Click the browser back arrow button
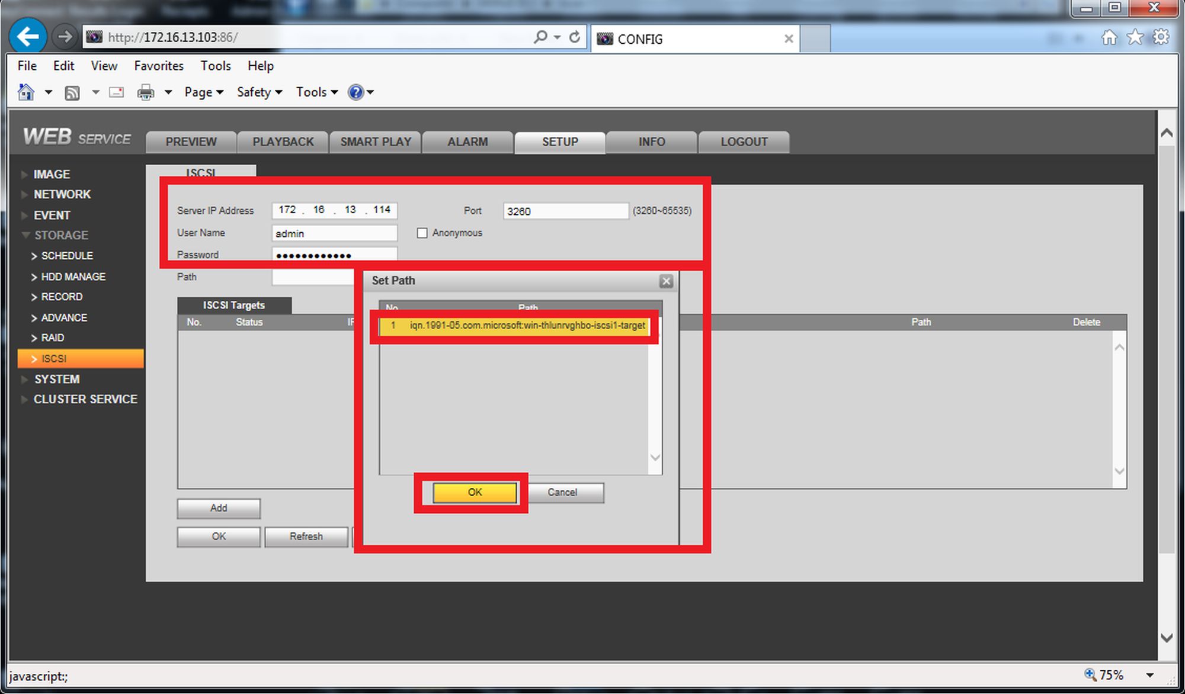The height and width of the screenshot is (694, 1185). point(28,37)
